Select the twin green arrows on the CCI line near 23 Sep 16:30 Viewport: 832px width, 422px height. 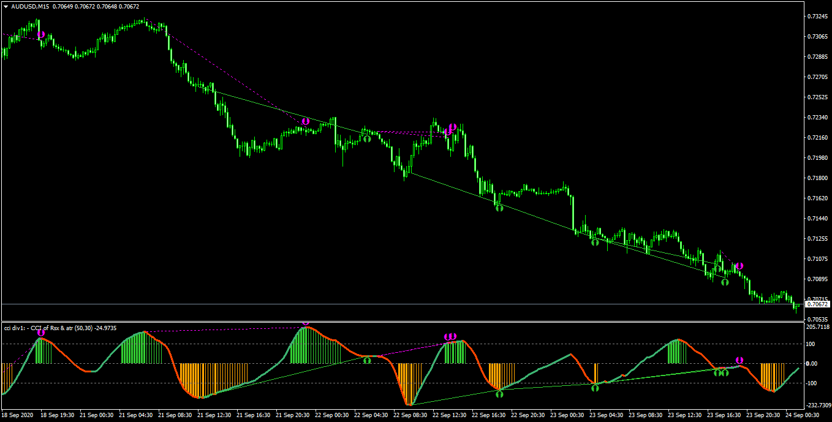click(x=720, y=372)
